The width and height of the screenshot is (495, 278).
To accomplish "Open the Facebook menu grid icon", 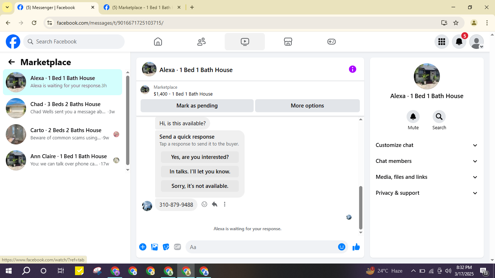I will tap(441, 42).
